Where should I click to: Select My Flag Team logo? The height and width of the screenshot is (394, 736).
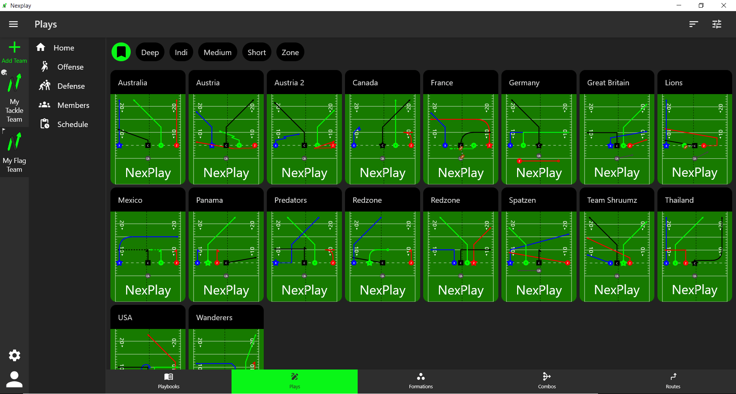[x=14, y=142]
